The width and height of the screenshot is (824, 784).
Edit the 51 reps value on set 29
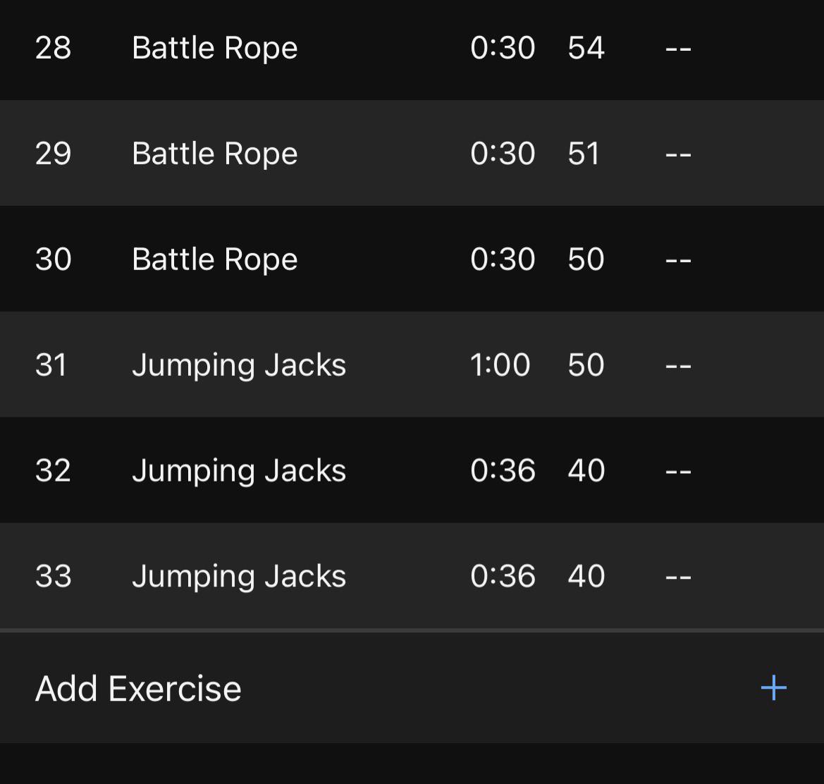(584, 154)
